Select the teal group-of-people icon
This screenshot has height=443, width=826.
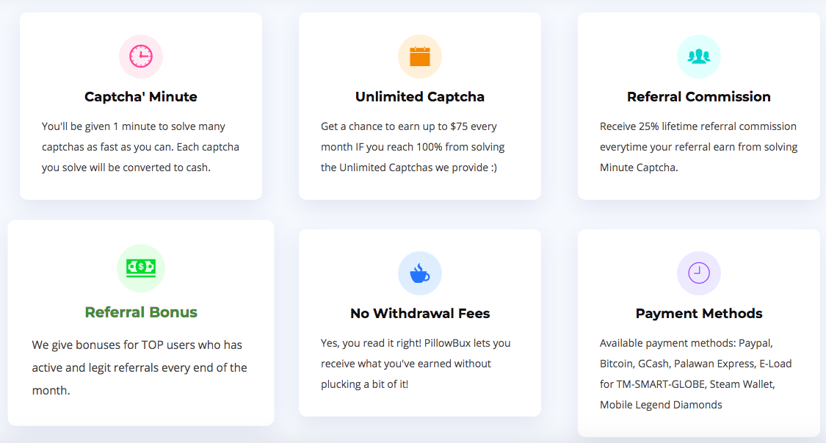[x=698, y=57]
